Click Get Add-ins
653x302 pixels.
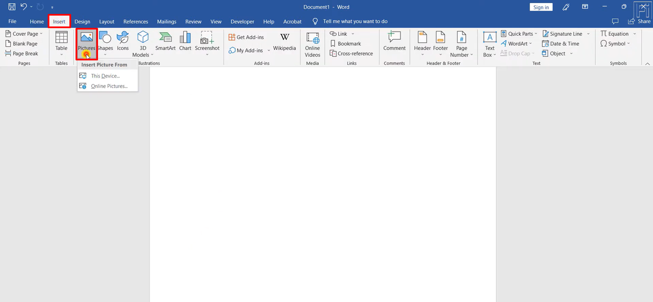[246, 37]
